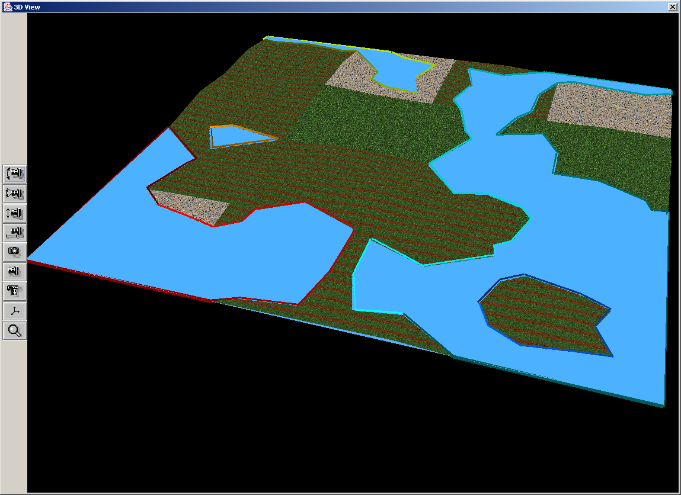The height and width of the screenshot is (495, 681).
Task: Click the downward-facing camera icon
Action: [15, 291]
